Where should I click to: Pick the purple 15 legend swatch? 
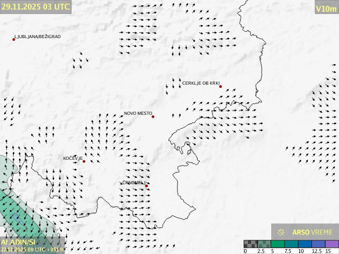click(x=332, y=244)
